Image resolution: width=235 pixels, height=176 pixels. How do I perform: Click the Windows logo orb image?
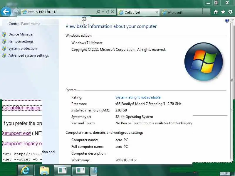[x=204, y=62]
